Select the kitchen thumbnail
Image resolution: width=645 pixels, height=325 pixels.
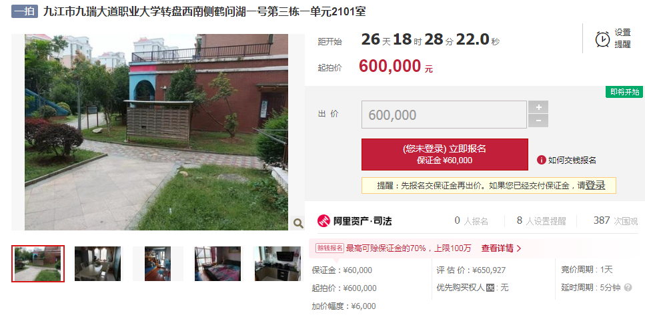(277, 264)
